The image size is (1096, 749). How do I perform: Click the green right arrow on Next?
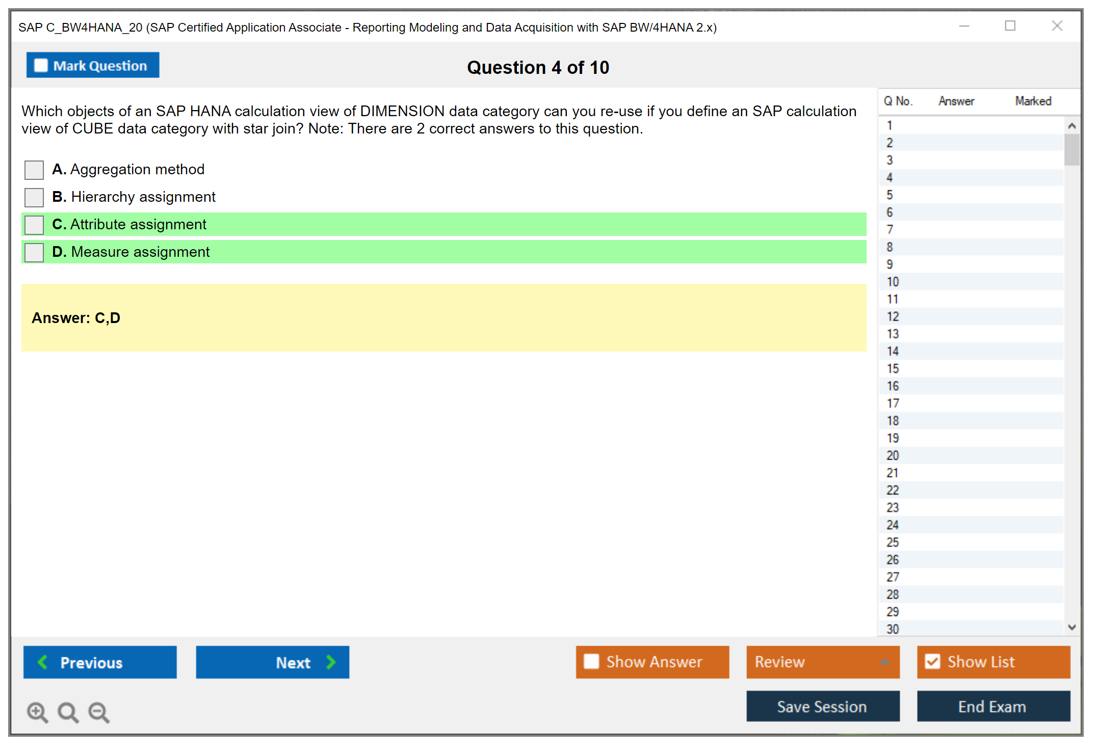click(331, 662)
